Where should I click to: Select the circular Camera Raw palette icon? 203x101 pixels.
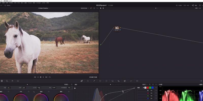[x=2, y=81]
